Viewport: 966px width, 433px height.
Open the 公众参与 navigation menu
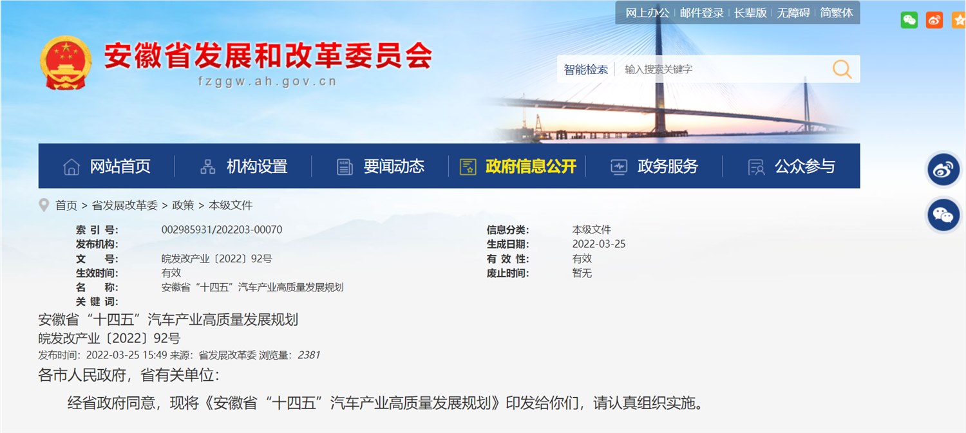click(805, 166)
